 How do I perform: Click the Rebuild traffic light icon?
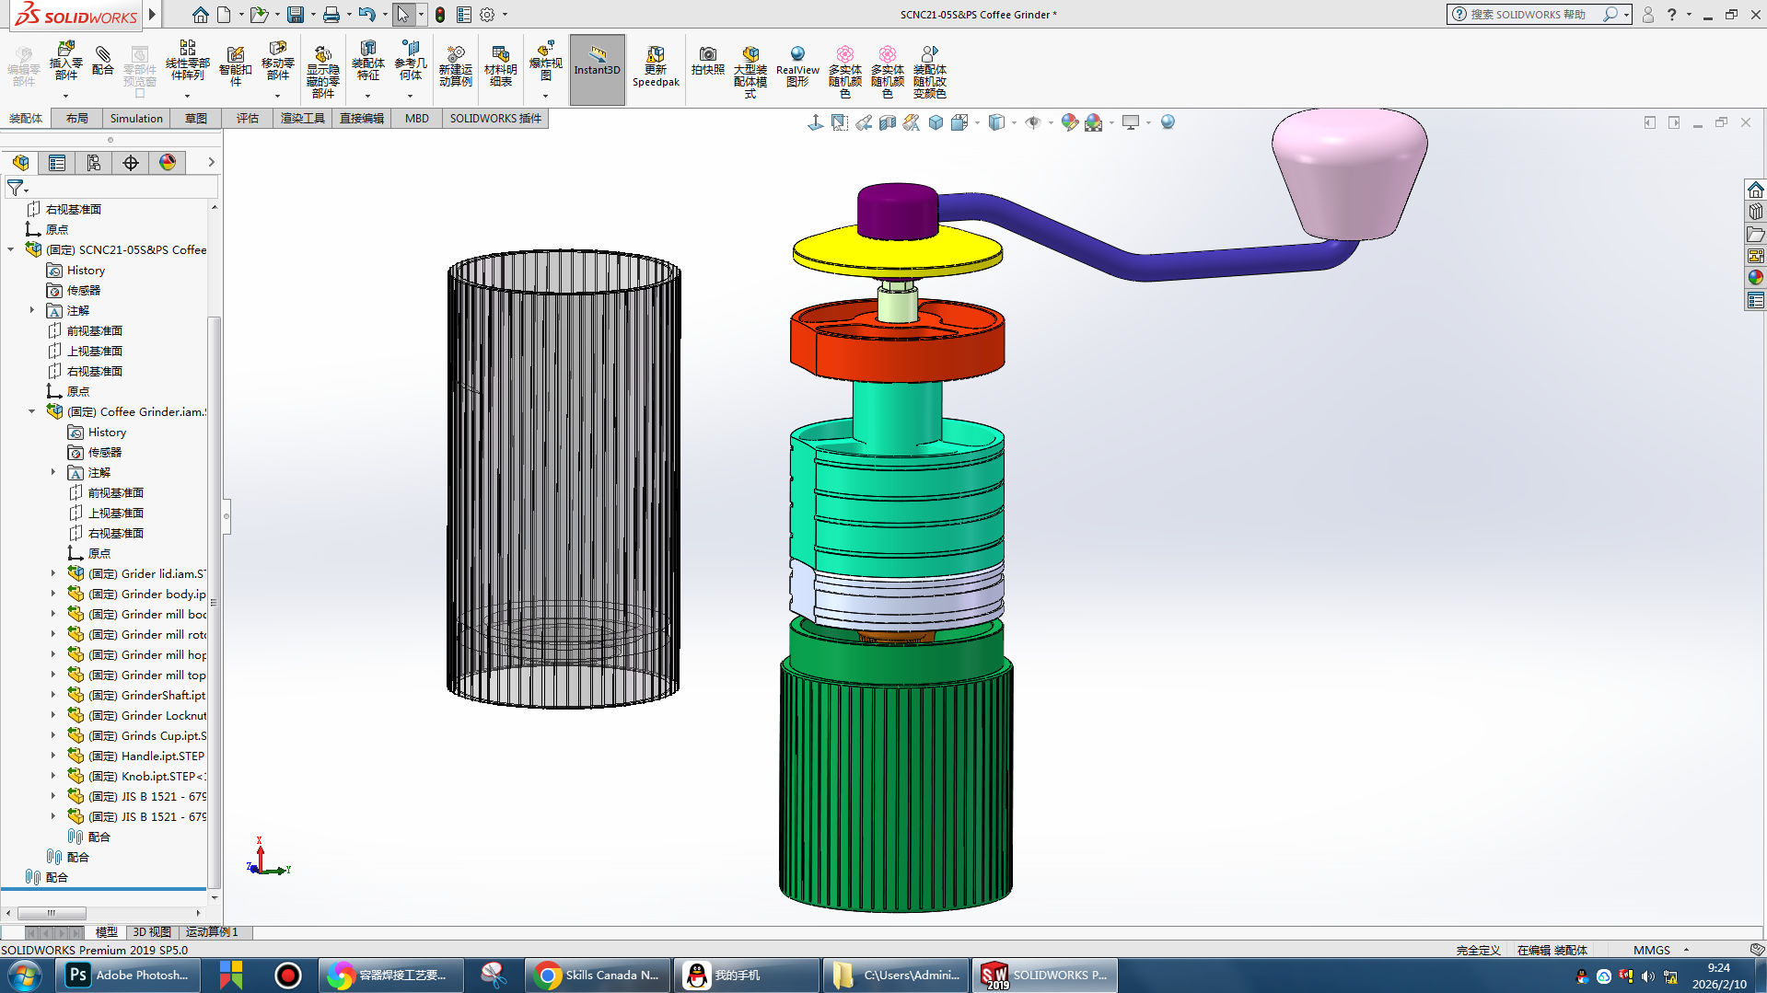[x=440, y=15]
